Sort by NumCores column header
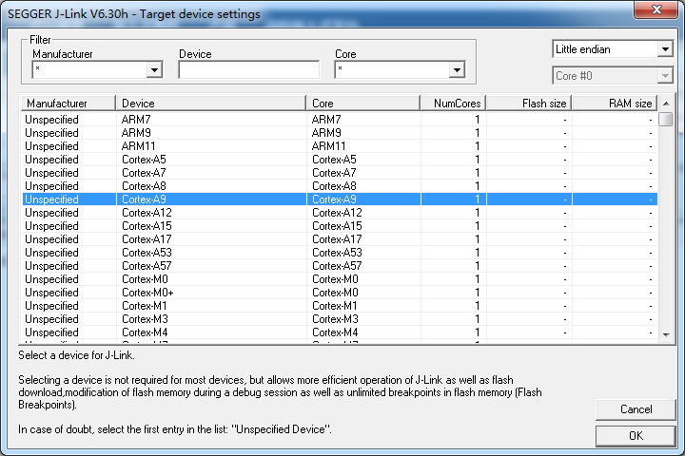Image resolution: width=685 pixels, height=456 pixels. pos(454,104)
